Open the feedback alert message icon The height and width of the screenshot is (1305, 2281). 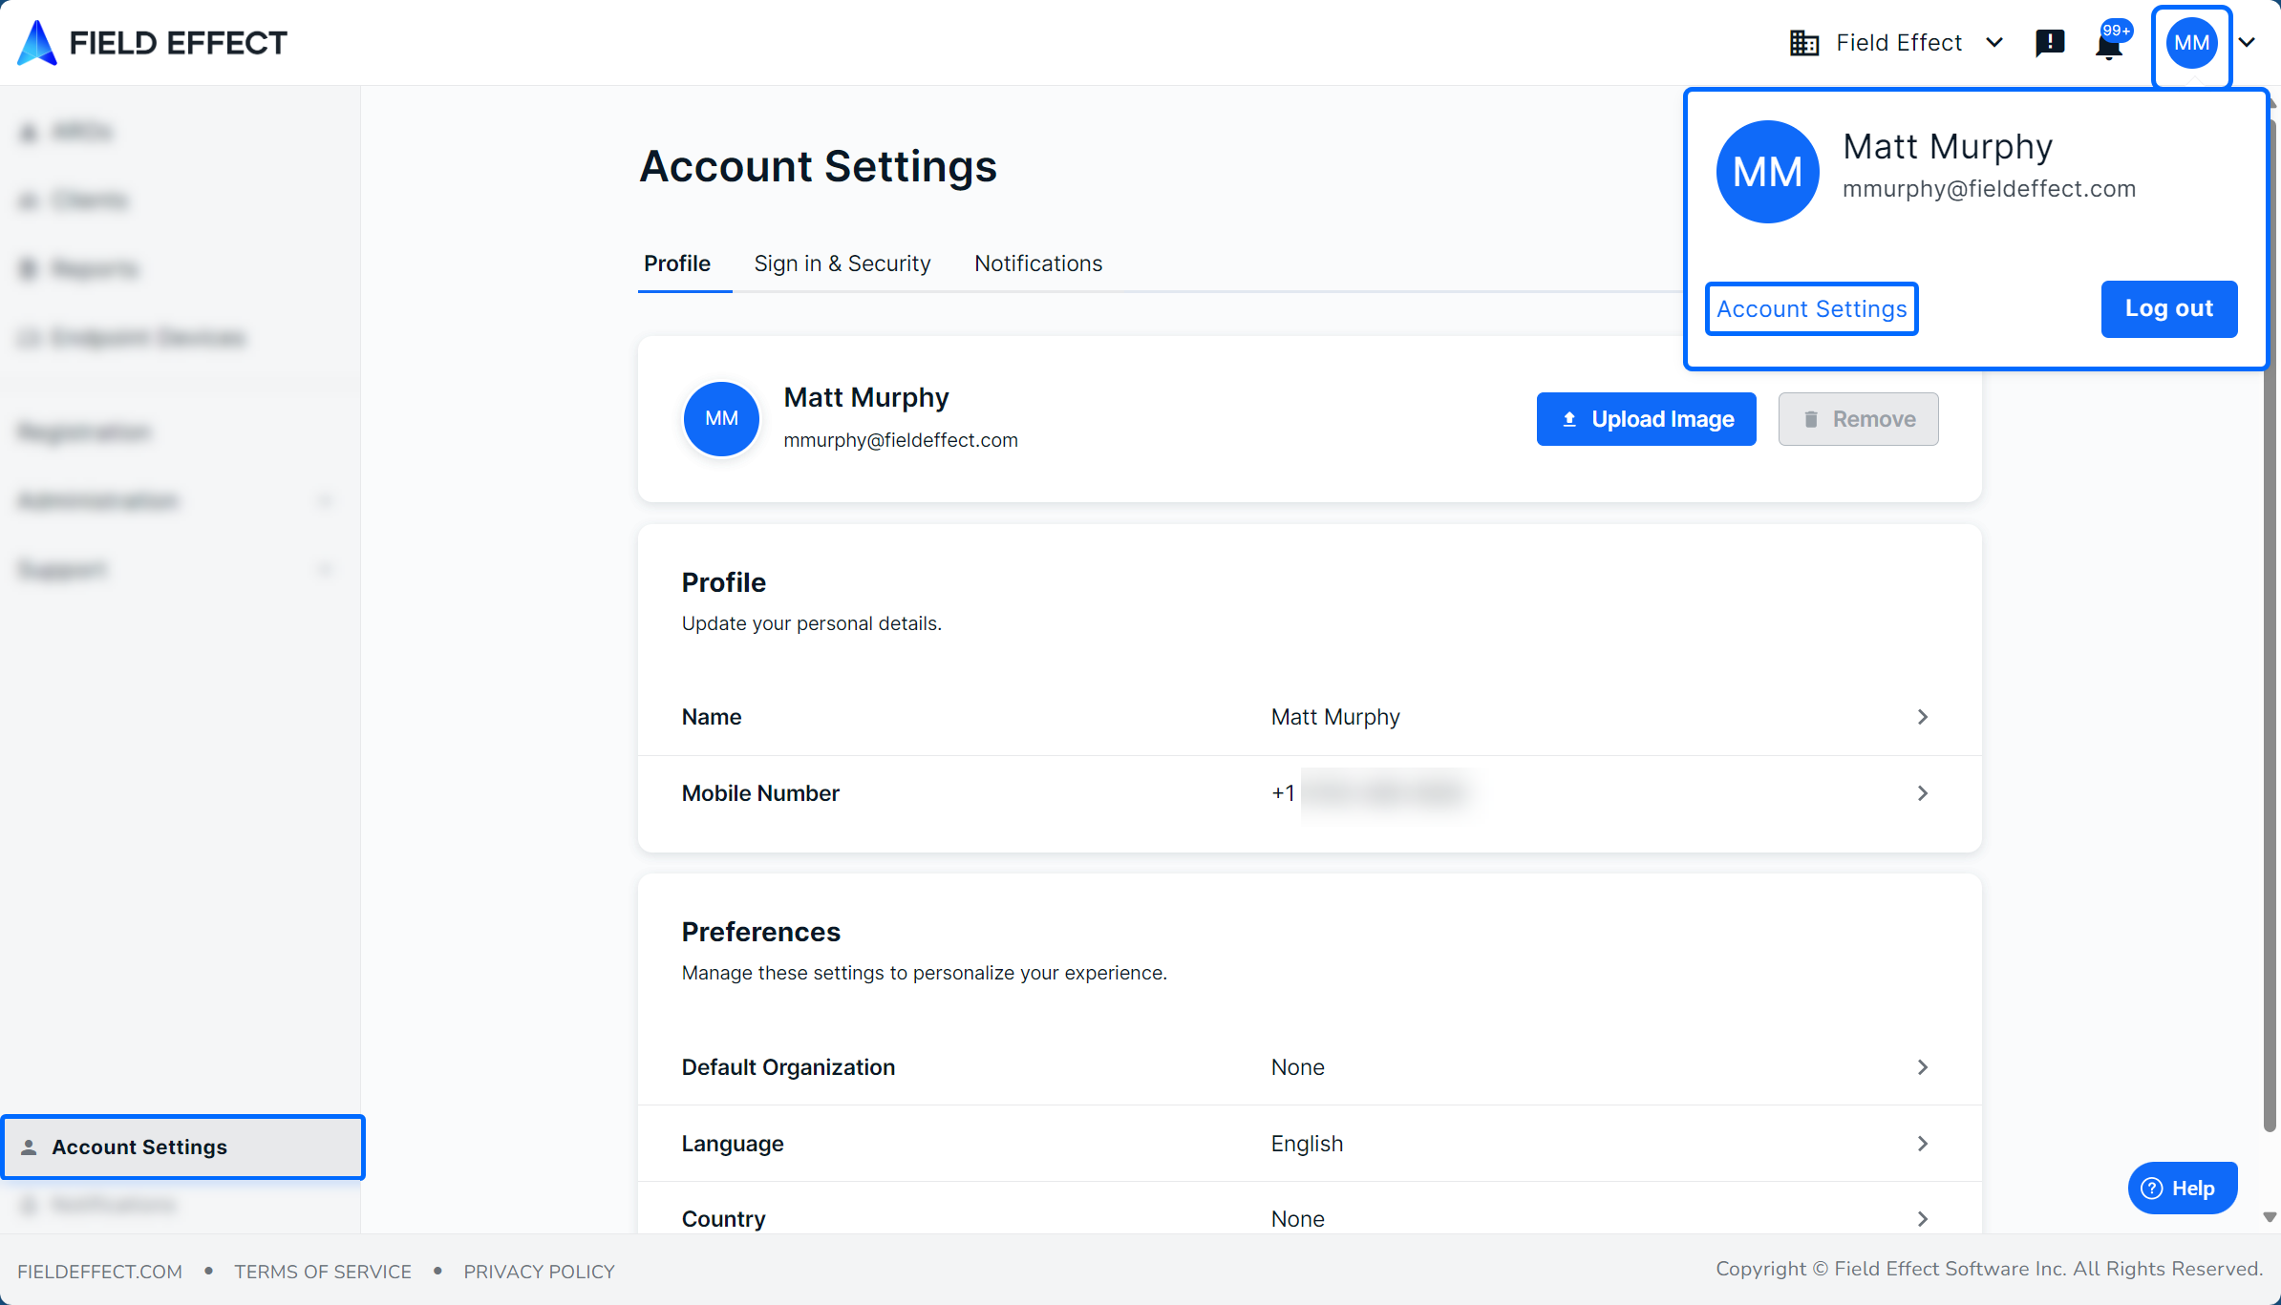coord(2050,43)
